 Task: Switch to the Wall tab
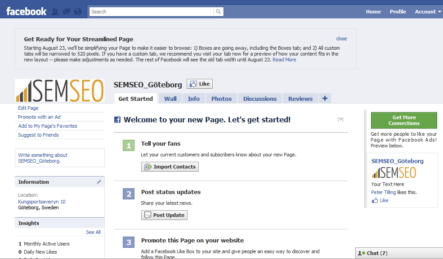point(170,99)
